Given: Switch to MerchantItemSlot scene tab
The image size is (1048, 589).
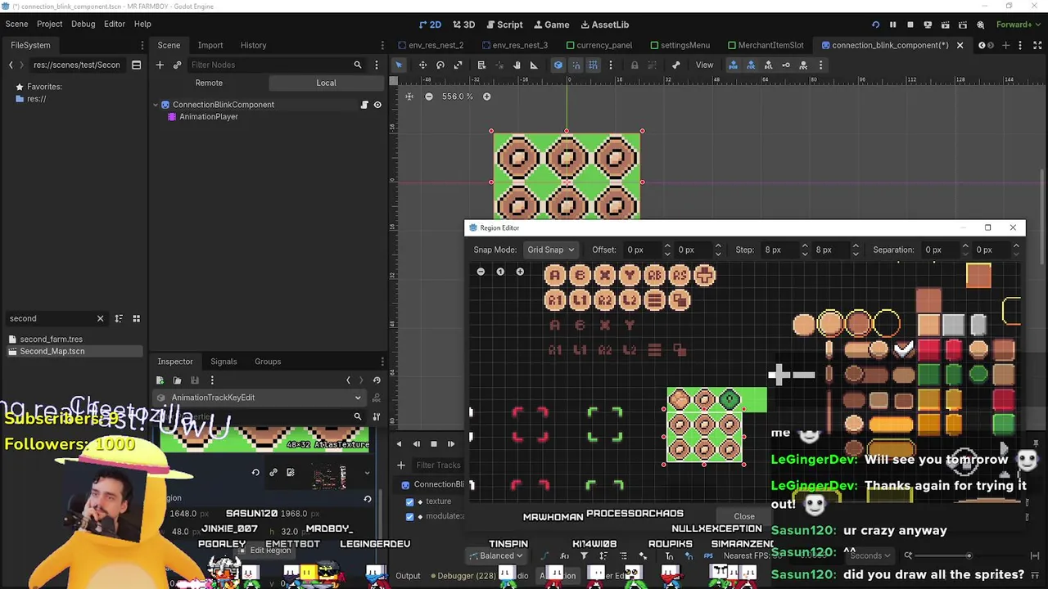Looking at the screenshot, I should coord(765,45).
